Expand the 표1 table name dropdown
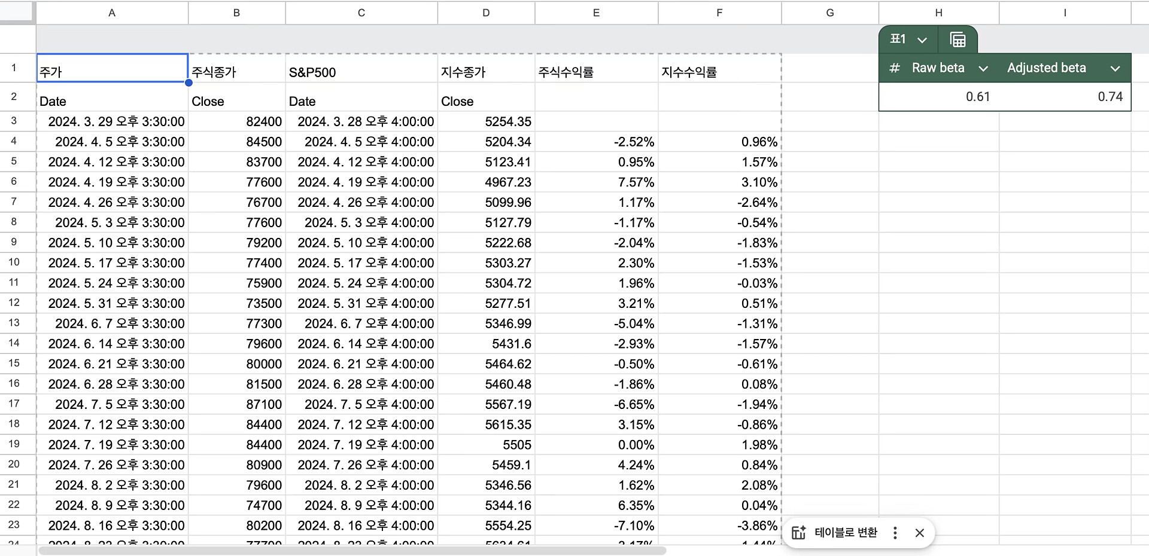 click(922, 40)
